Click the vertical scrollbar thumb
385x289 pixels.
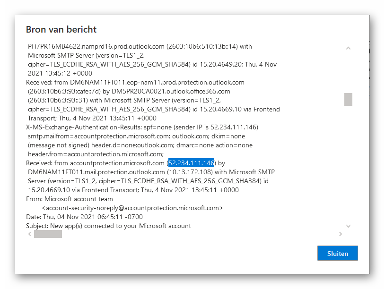point(348,99)
